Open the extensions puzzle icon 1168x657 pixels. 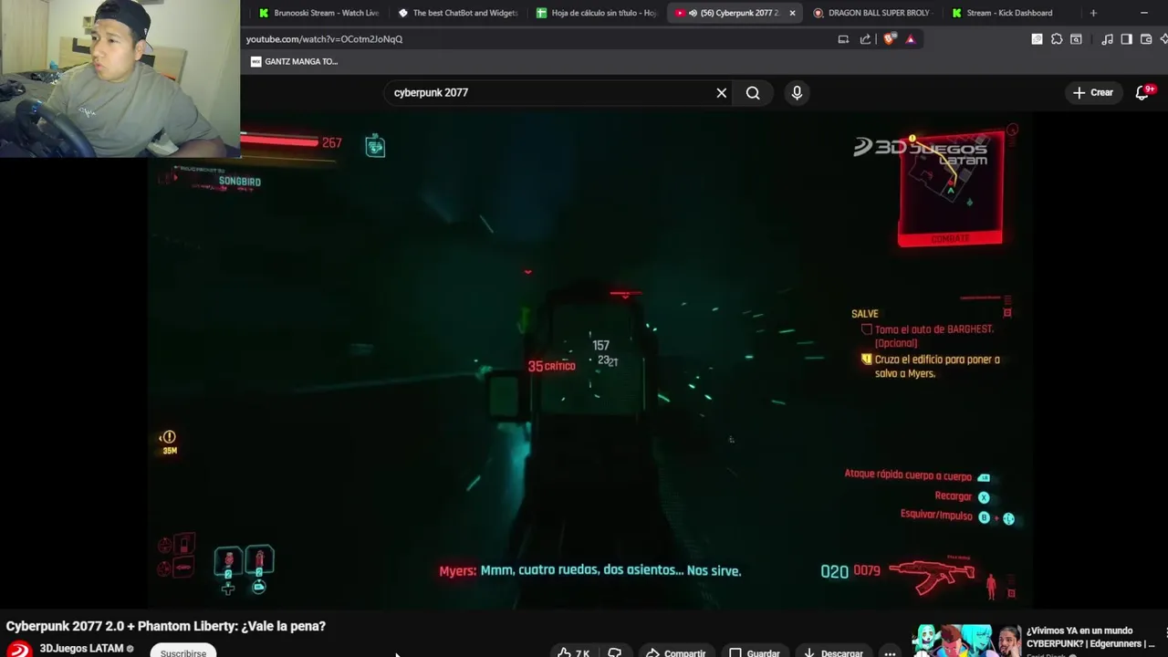coord(1057,39)
